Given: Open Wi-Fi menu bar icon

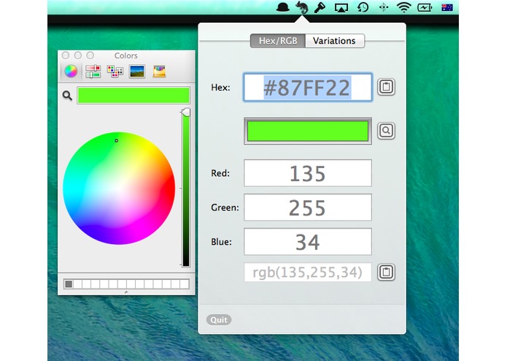Looking at the screenshot, I should pyautogui.click(x=404, y=7).
